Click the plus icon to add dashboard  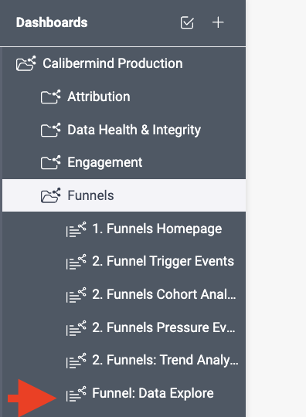pos(218,22)
